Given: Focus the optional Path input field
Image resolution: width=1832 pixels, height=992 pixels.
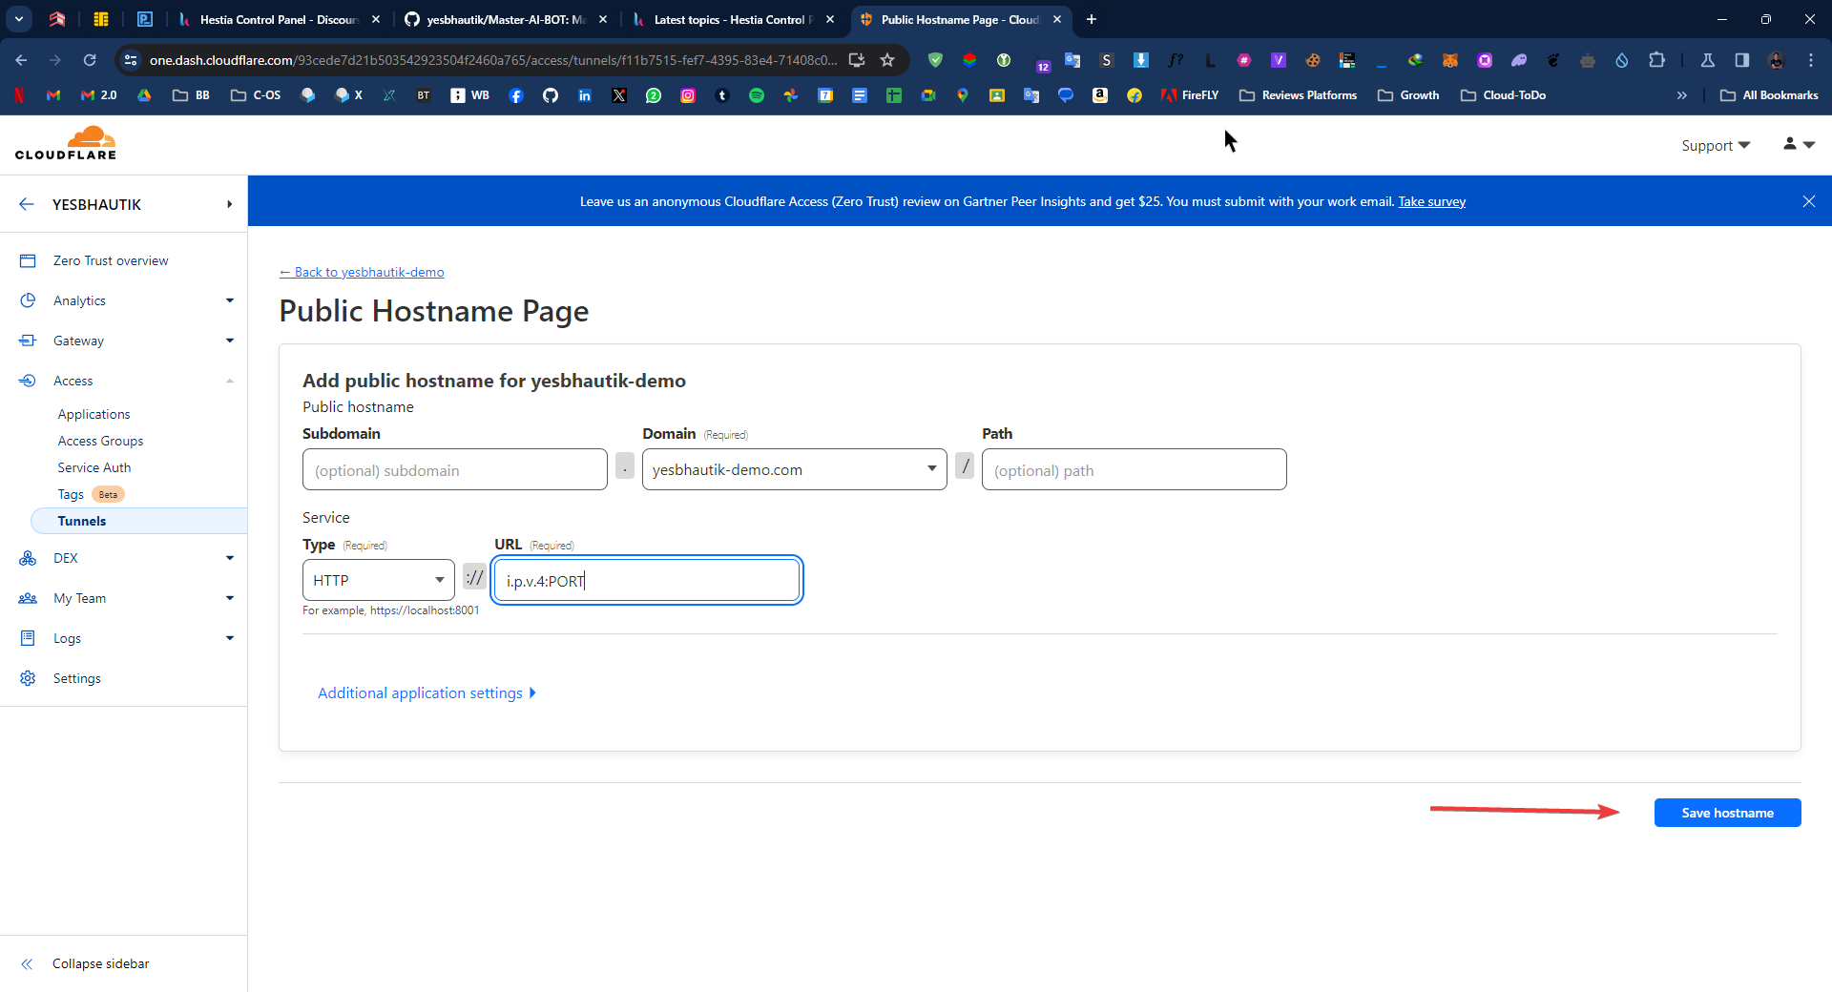Looking at the screenshot, I should click(1135, 469).
